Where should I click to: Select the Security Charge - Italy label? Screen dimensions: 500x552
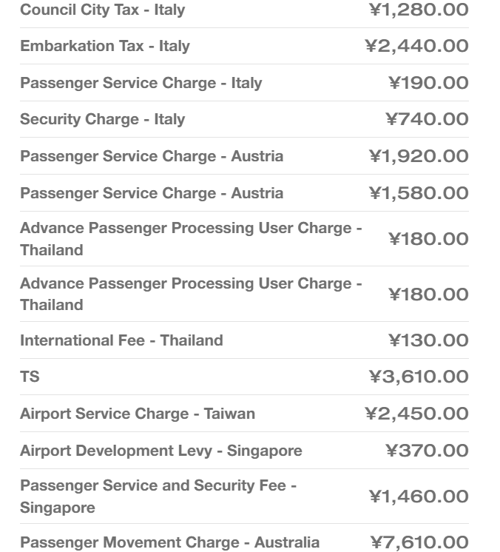tap(102, 119)
